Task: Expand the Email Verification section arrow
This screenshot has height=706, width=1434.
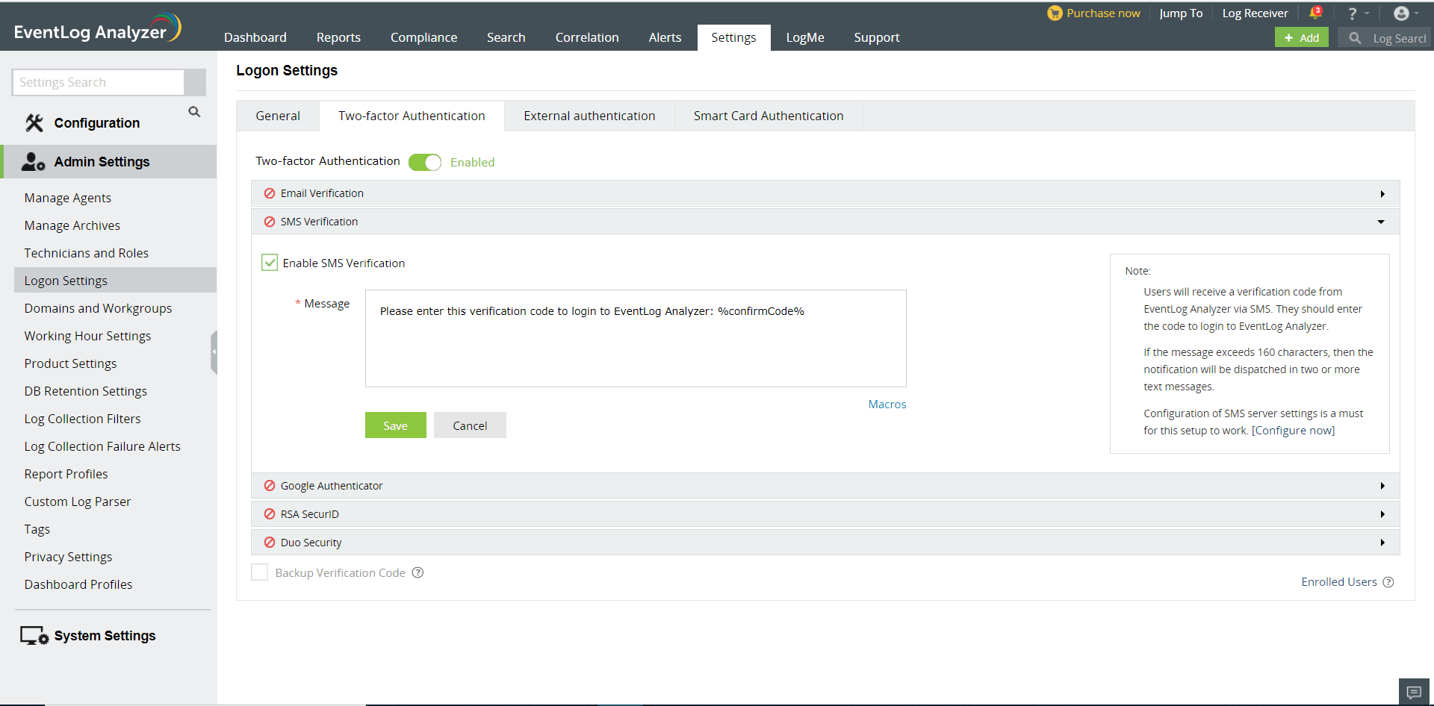Action: (x=1382, y=194)
